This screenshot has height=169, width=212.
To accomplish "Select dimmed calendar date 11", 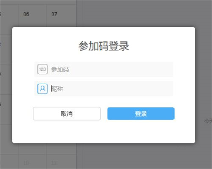I will (54, 163).
